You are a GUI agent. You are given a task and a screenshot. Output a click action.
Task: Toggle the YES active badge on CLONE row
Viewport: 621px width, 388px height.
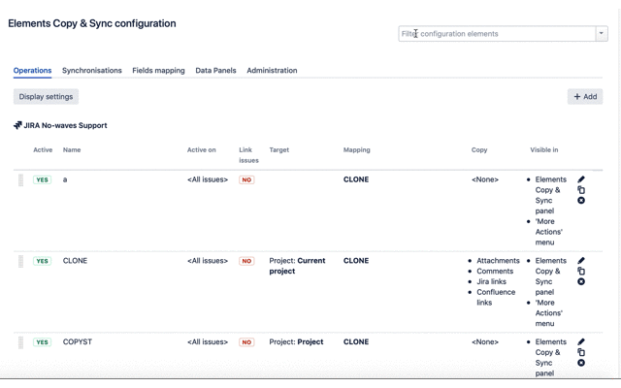[42, 261]
